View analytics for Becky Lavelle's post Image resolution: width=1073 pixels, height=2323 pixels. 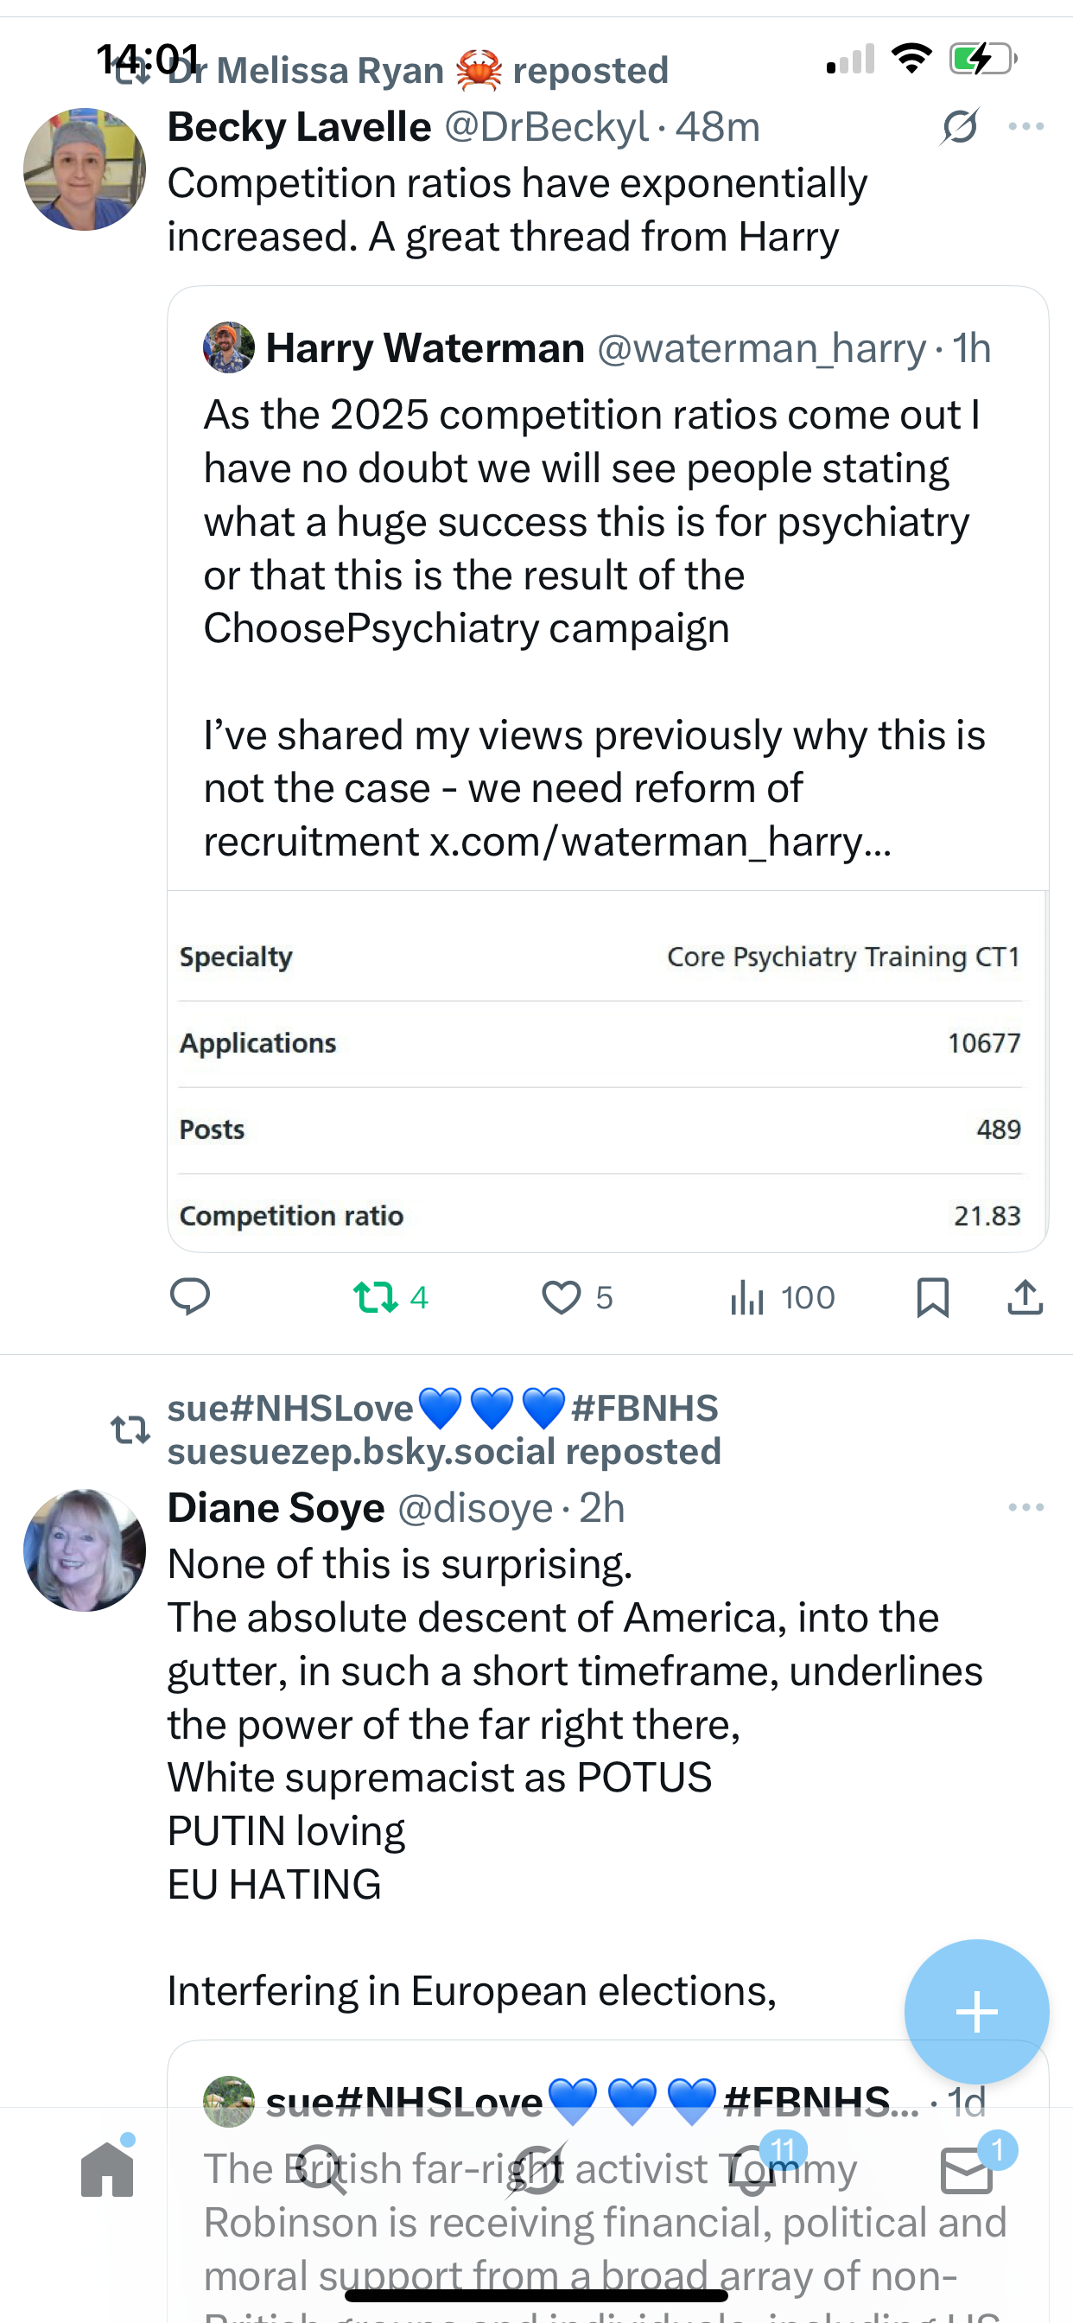[x=748, y=1298]
